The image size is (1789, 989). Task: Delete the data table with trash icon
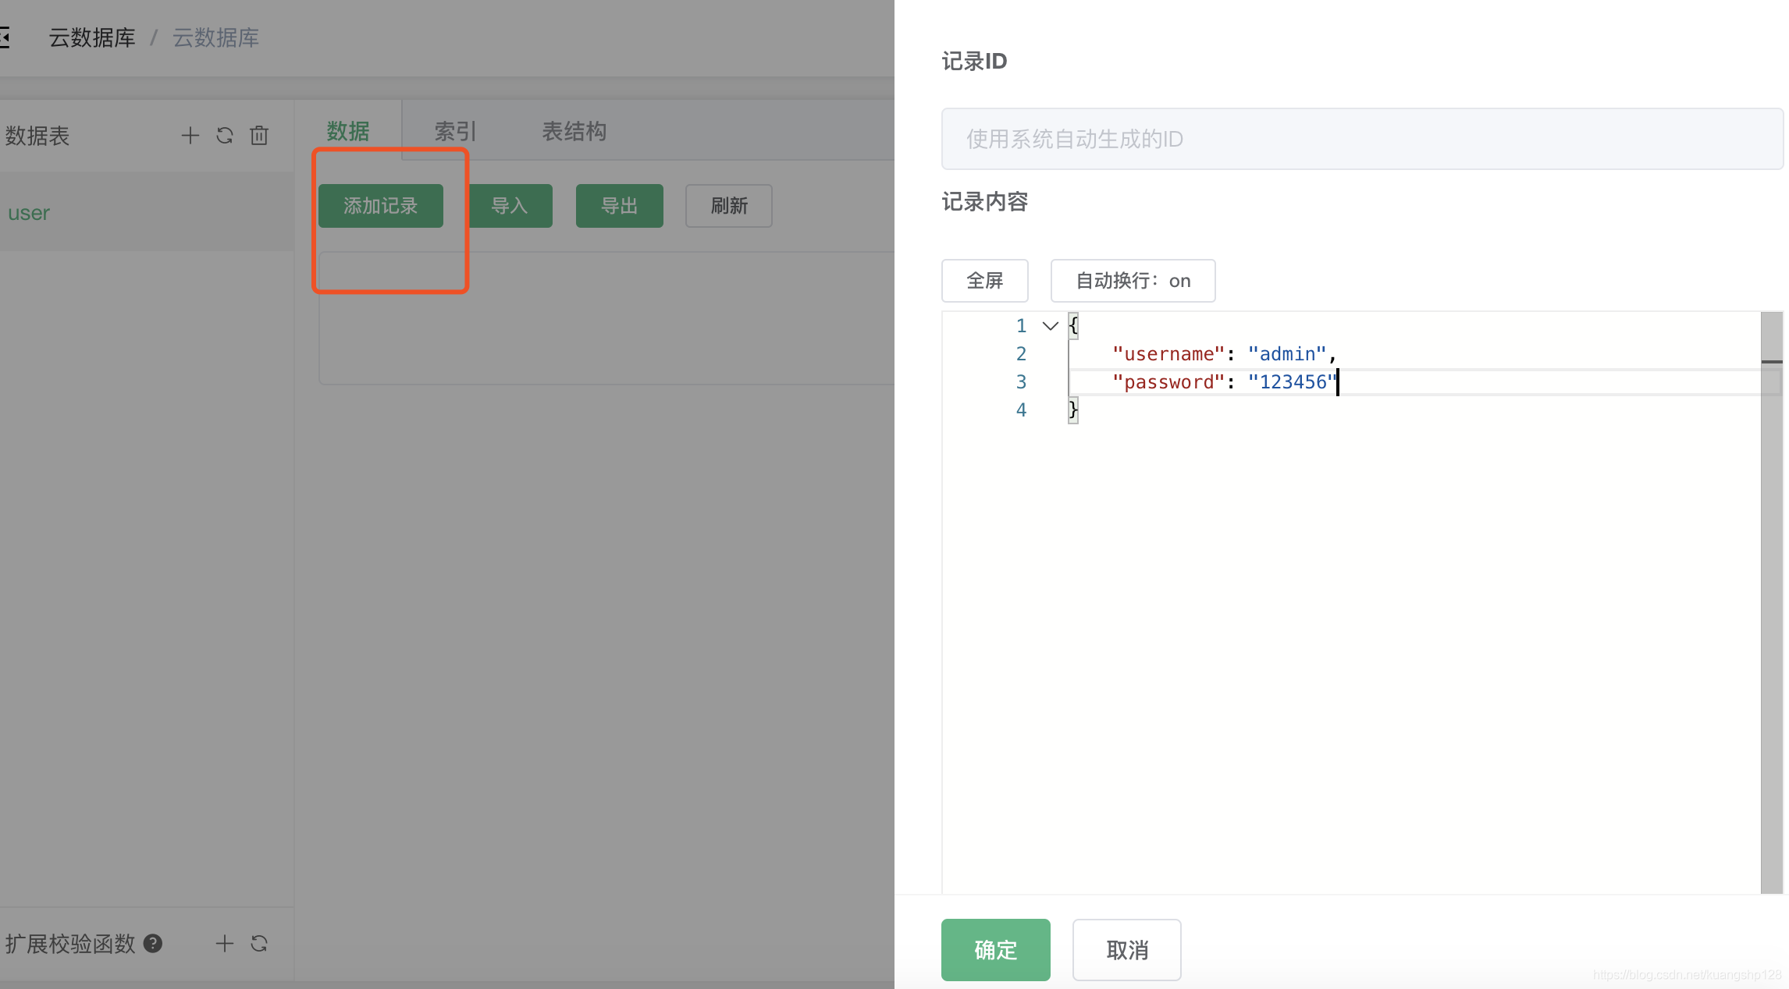click(x=259, y=136)
